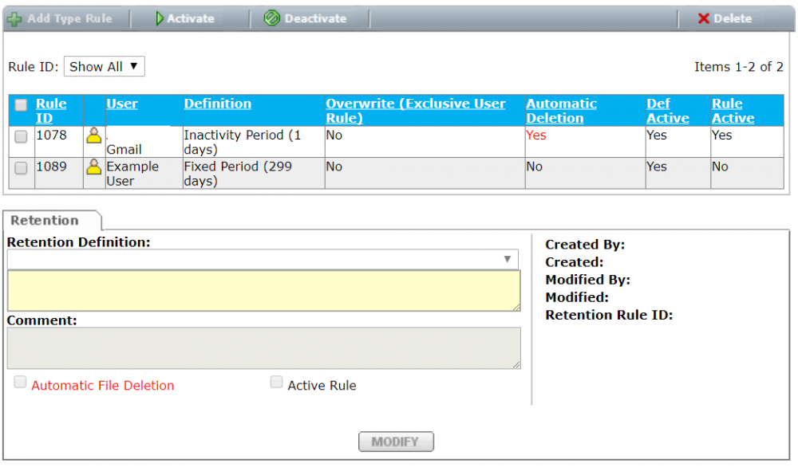798x475 pixels.
Task: Click the Deactivate circle icon
Action: click(272, 18)
